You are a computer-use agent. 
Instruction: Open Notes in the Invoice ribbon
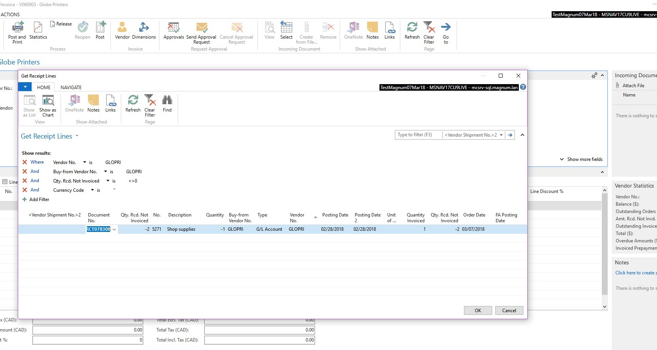[373, 30]
